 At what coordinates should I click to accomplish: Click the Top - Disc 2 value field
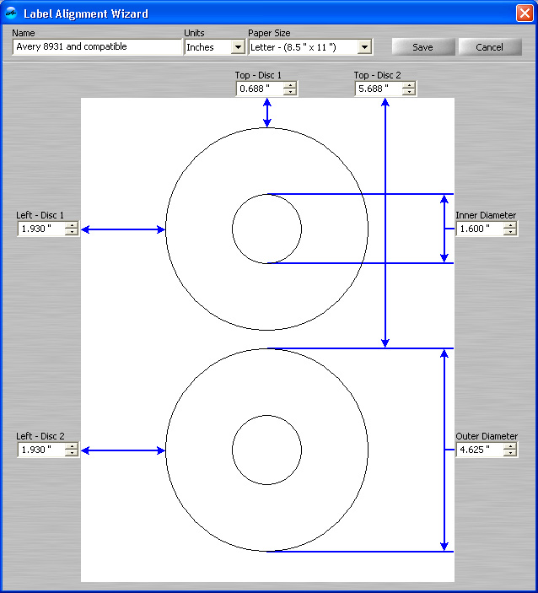coord(379,89)
